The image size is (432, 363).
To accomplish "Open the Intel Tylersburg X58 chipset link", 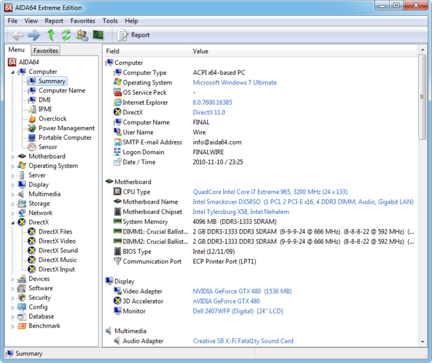I will tap(241, 211).
